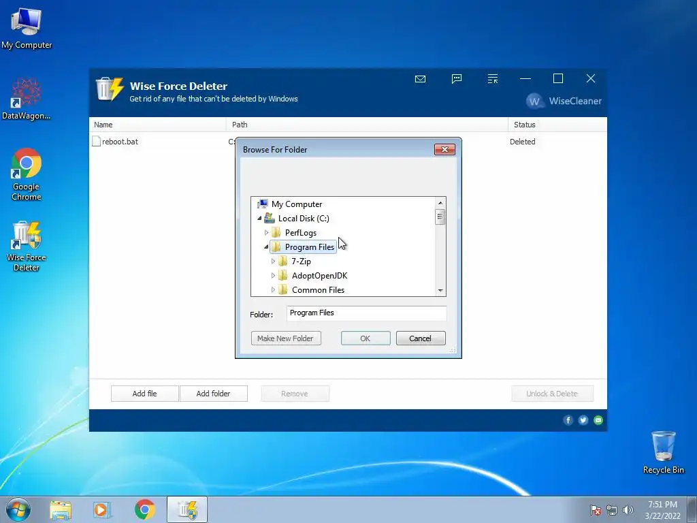Open Chrome from the taskbar
Viewport: 697px width, 523px height.
pyautogui.click(x=144, y=509)
